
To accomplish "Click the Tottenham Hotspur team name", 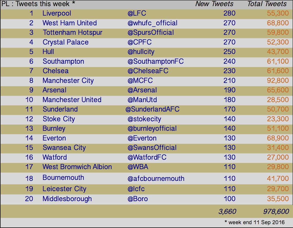I will (72, 32).
